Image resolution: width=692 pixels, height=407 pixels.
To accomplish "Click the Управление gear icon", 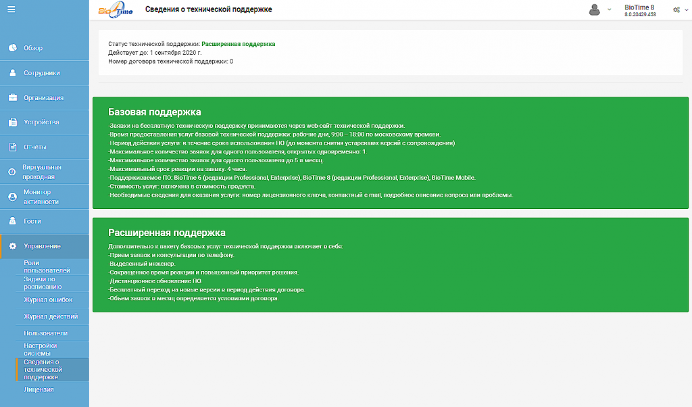I will tap(13, 246).
